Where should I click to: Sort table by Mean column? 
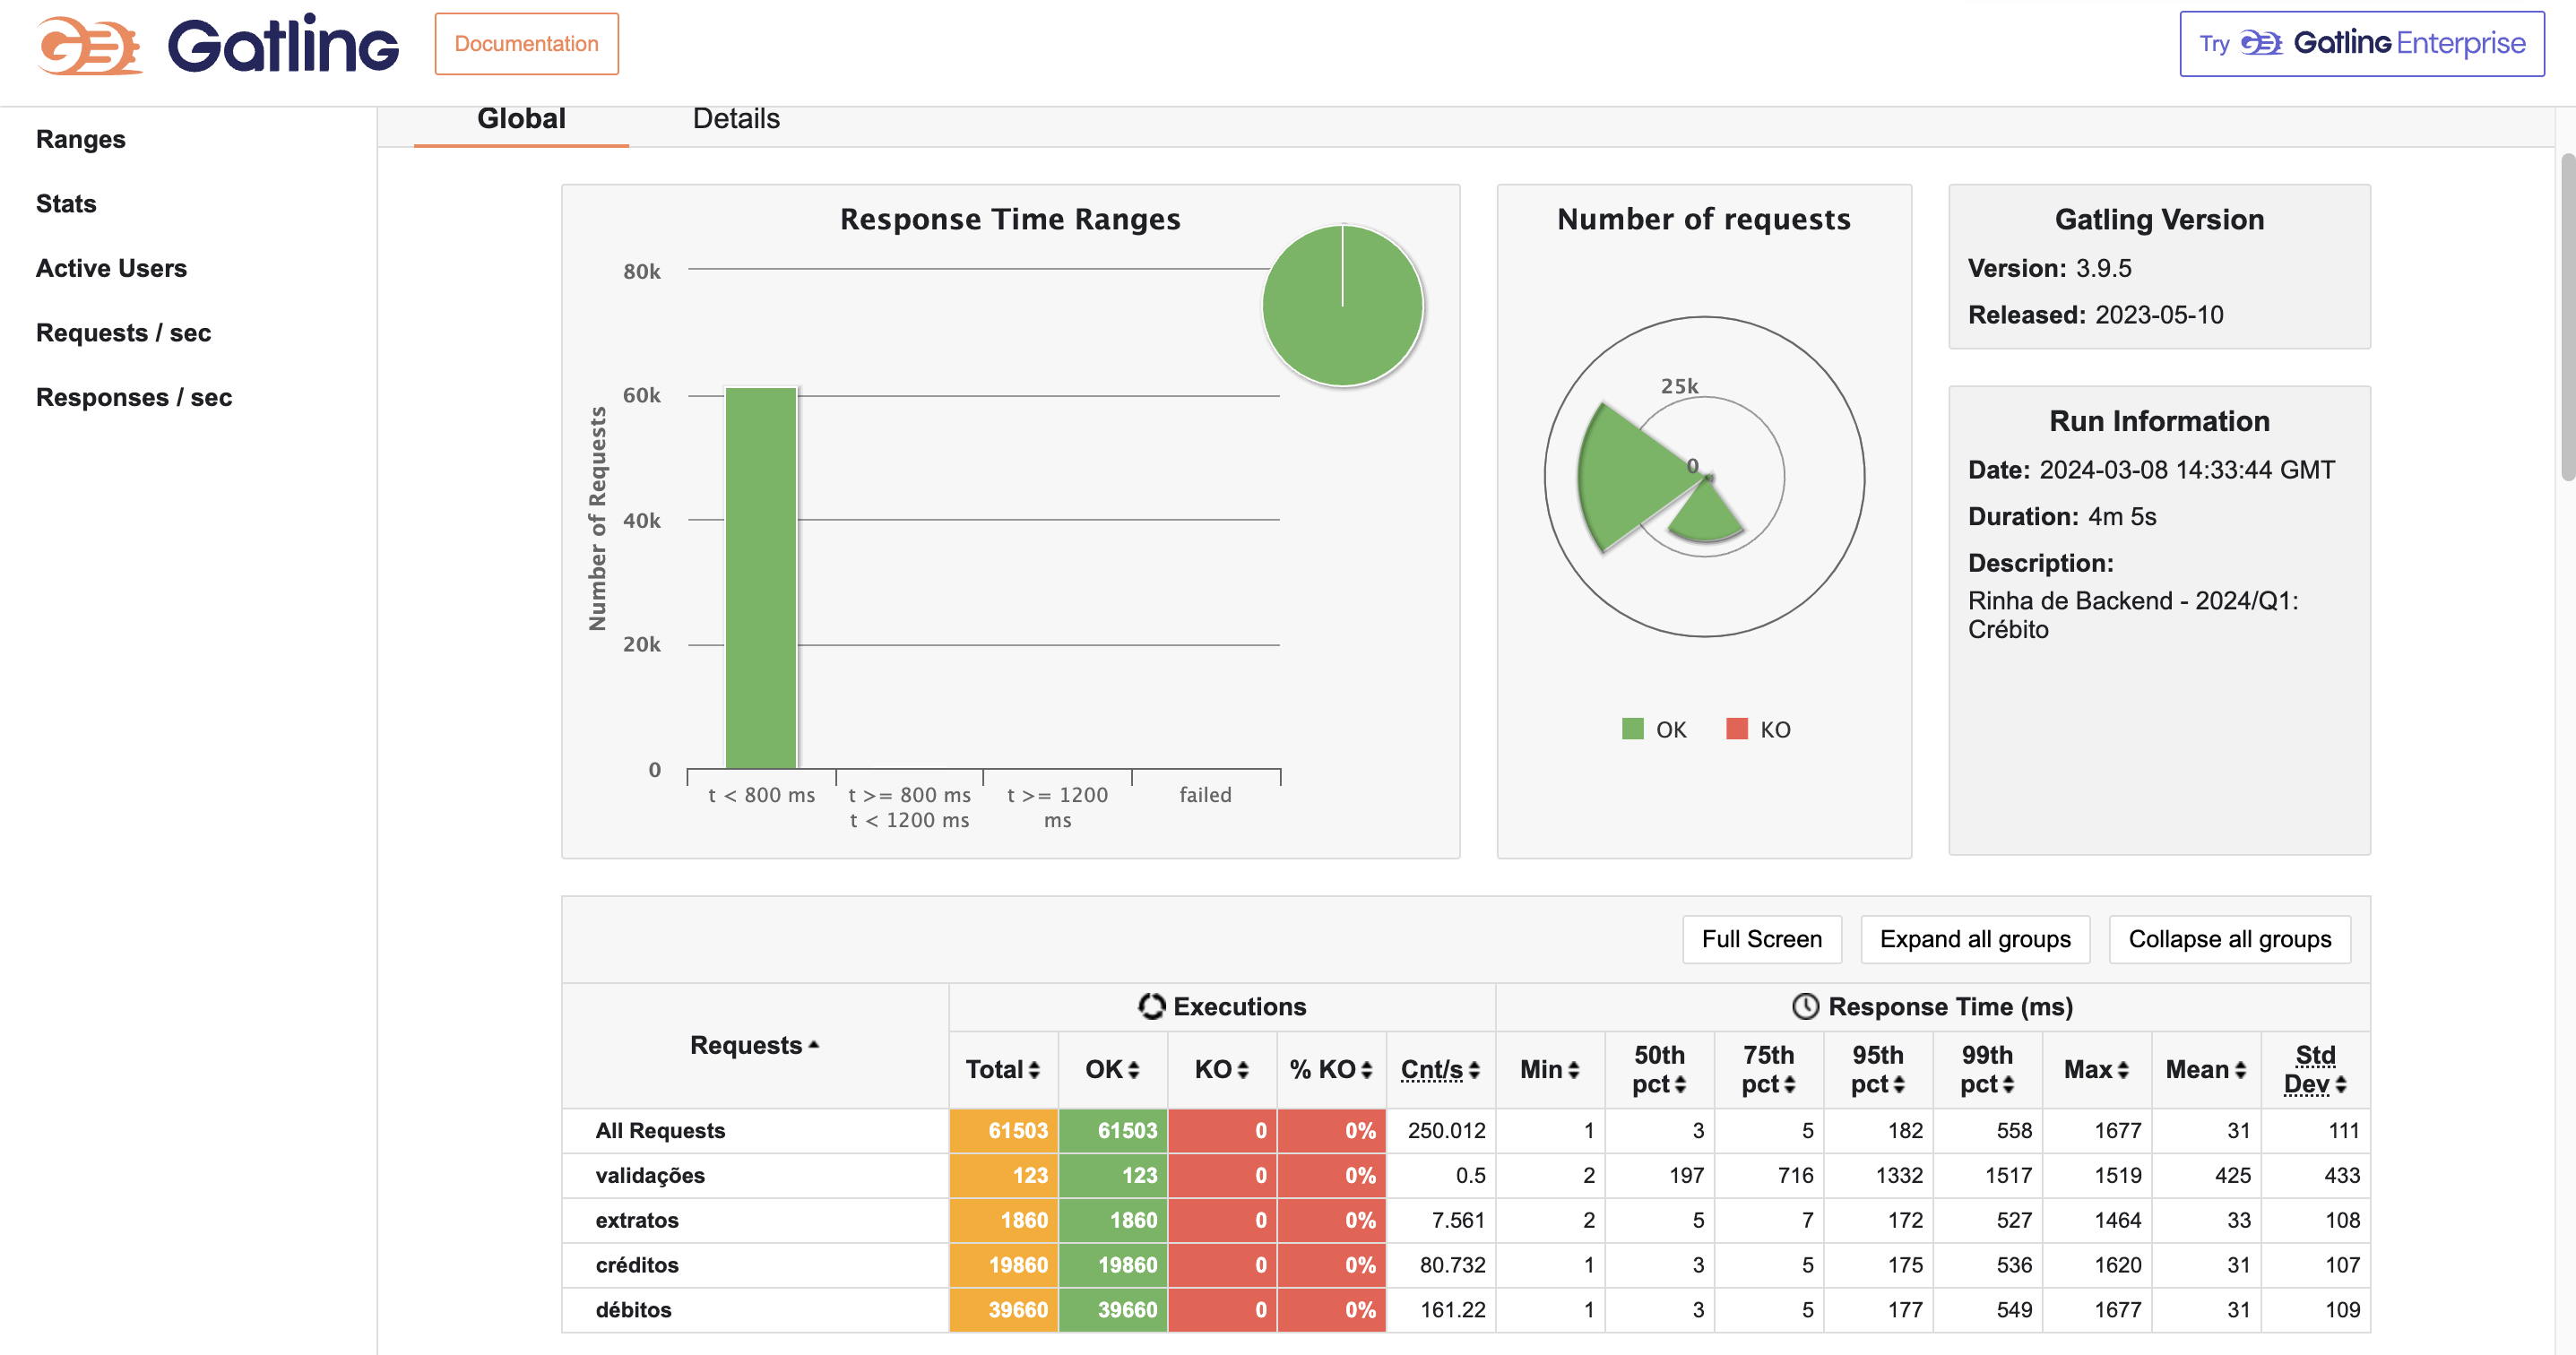click(2205, 1069)
